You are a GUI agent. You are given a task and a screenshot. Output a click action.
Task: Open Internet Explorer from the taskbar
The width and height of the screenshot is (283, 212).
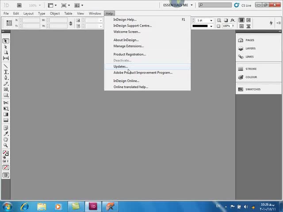point(24,206)
